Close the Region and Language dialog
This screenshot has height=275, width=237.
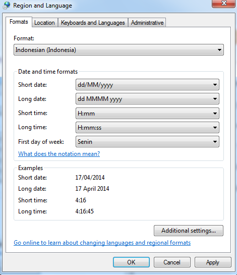click(223, 4)
